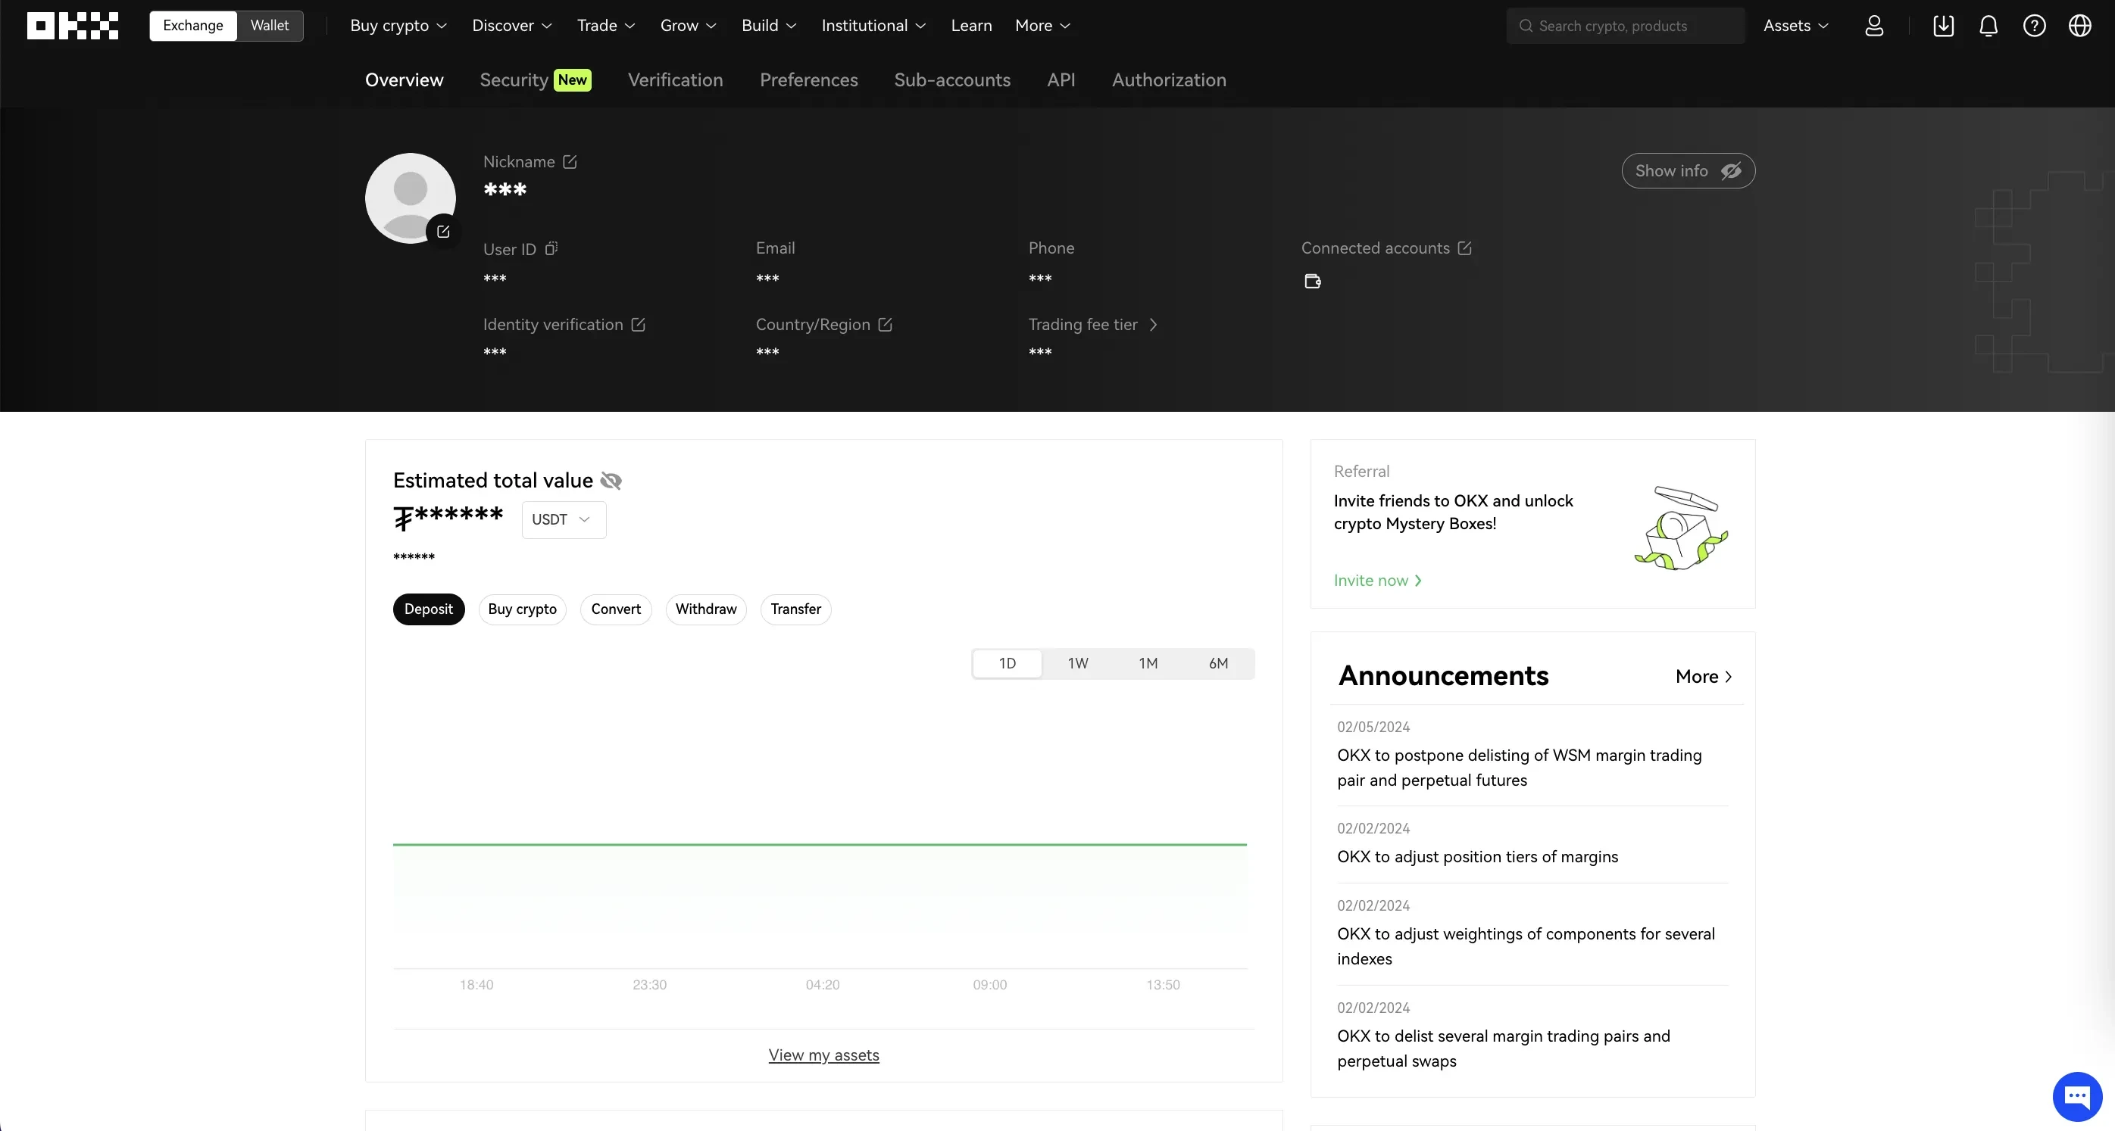The image size is (2115, 1131).
Task: Switch to Wallet mode
Action: tap(270, 26)
